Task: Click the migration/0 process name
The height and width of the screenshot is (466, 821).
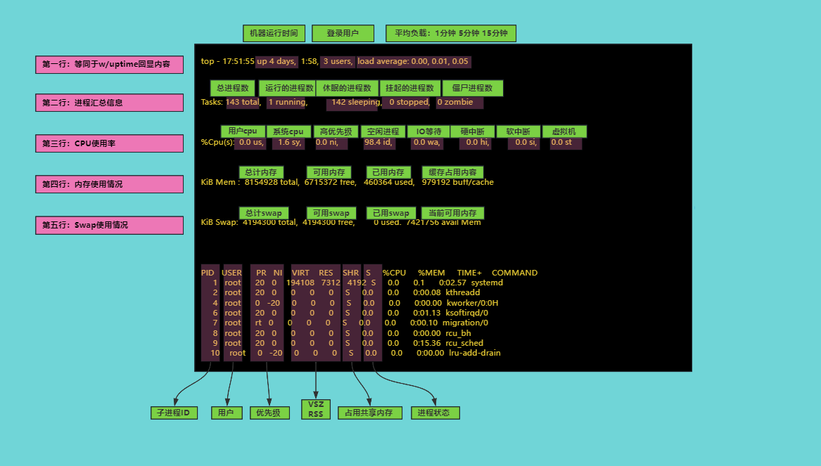Action: tap(466, 323)
